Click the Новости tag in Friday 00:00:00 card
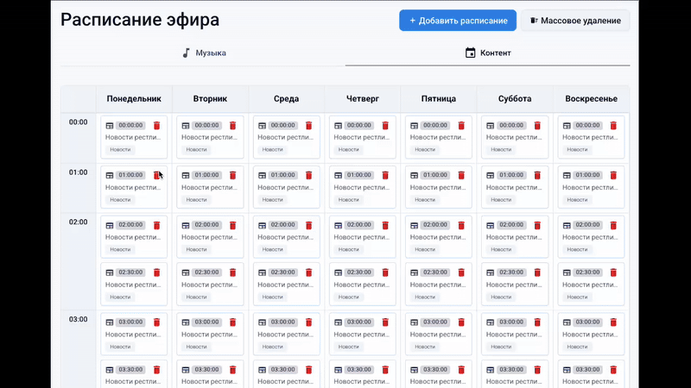Viewport: 691px width, 388px height. coord(424,149)
